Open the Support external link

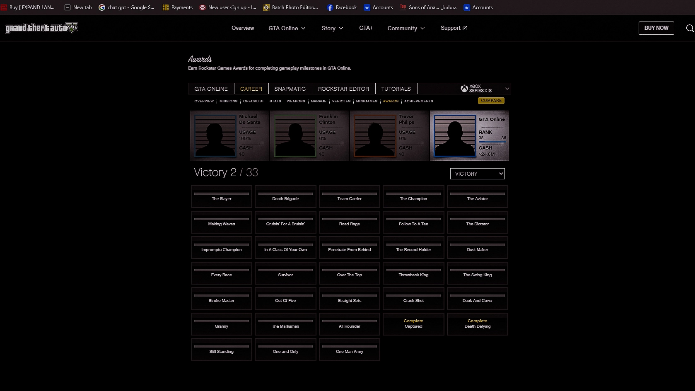click(454, 28)
